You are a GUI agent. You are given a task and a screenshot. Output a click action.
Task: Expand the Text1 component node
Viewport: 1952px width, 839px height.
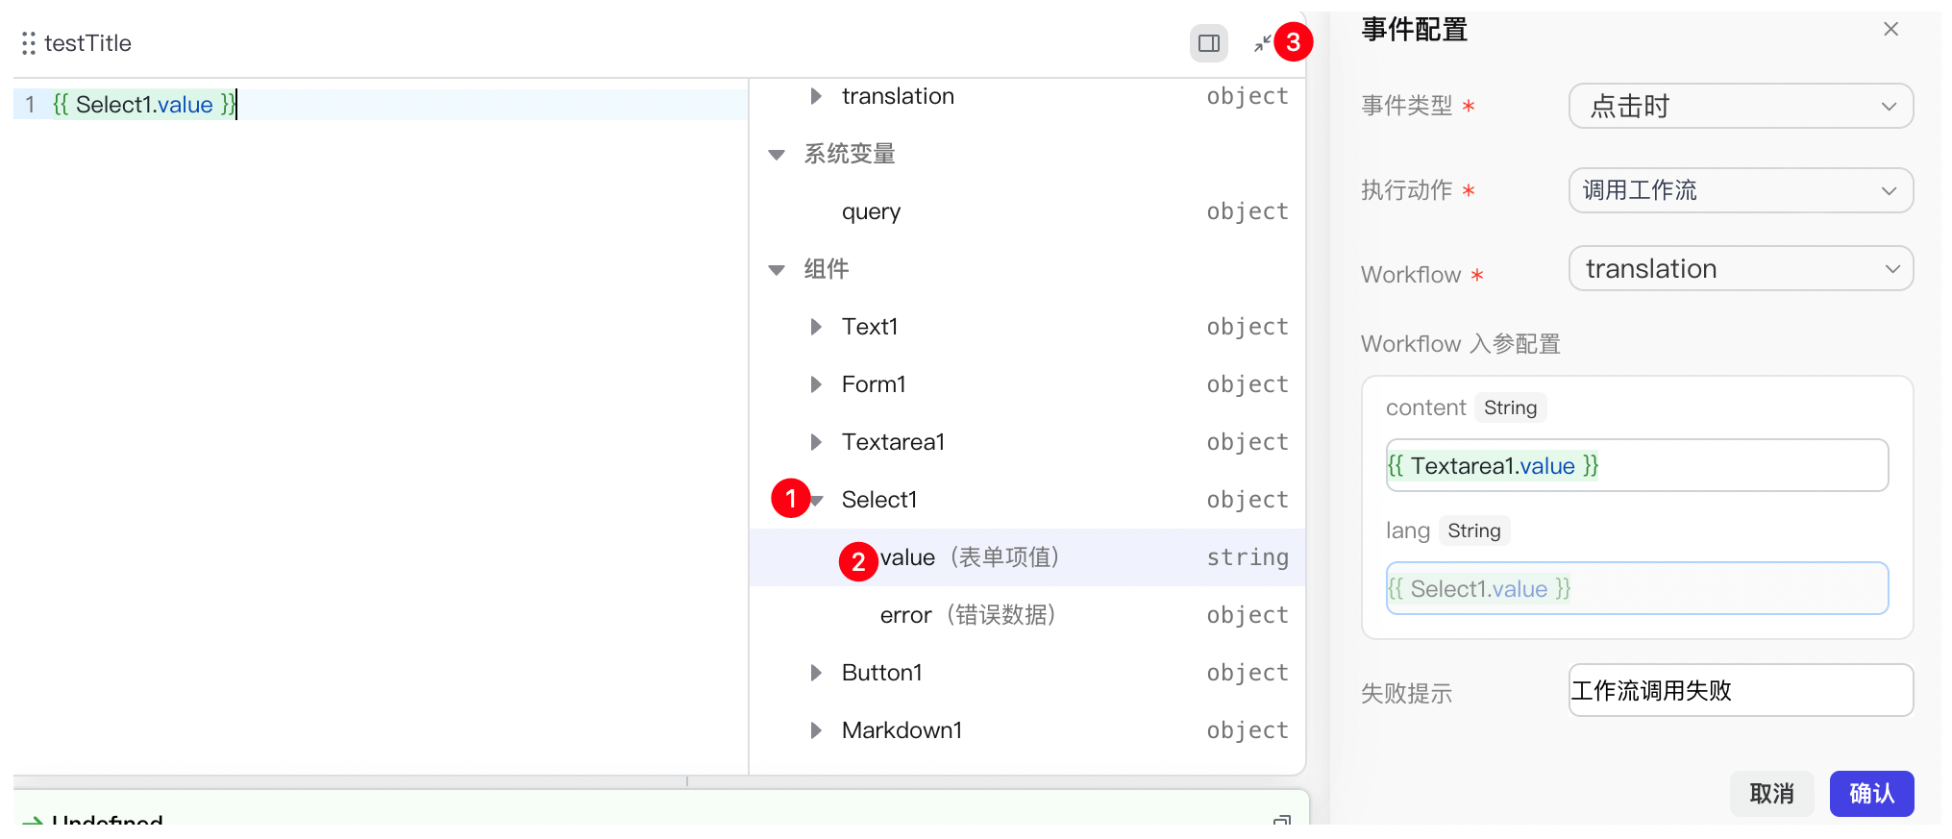click(x=816, y=327)
